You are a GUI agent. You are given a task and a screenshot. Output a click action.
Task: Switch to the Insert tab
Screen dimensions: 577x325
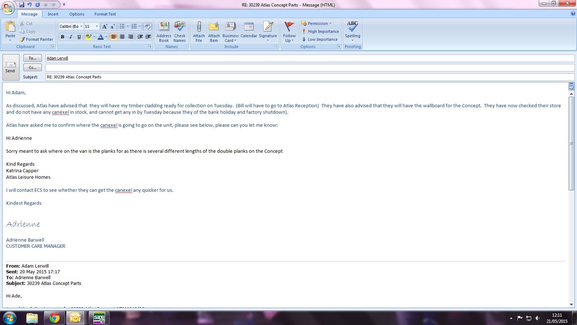[53, 14]
